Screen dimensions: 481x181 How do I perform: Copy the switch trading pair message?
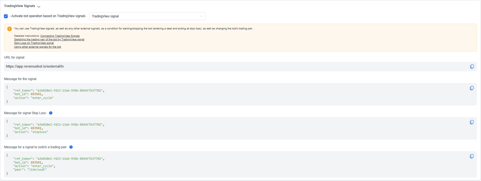click(x=472, y=156)
